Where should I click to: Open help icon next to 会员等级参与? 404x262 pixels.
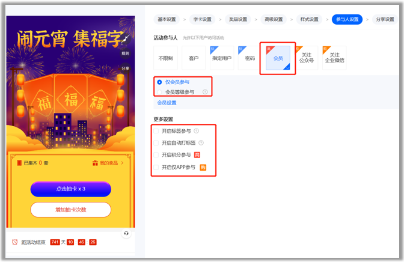(205, 92)
